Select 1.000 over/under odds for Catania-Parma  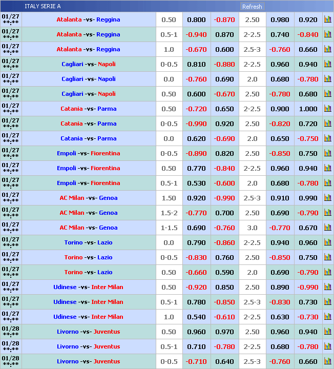308,109
